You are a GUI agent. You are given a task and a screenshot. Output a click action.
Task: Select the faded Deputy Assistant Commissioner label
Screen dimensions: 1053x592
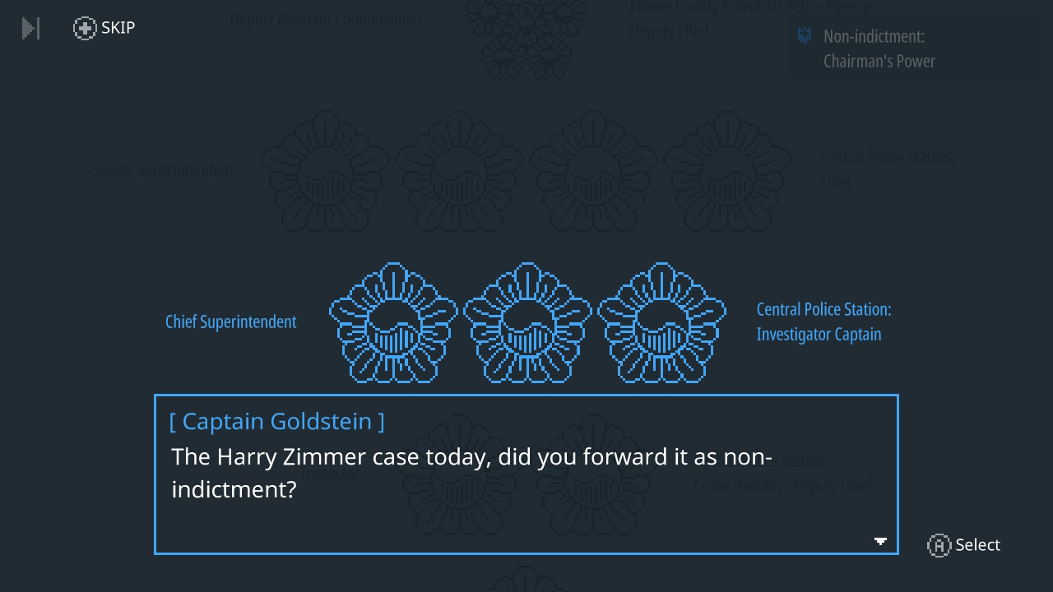(326, 18)
